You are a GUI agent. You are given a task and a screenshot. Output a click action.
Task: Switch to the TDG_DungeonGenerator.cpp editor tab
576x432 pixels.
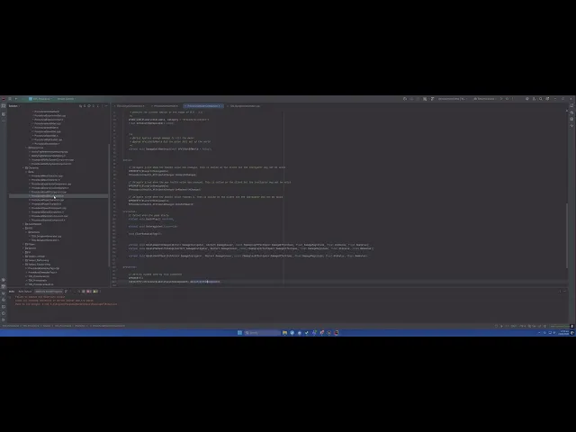(244, 106)
